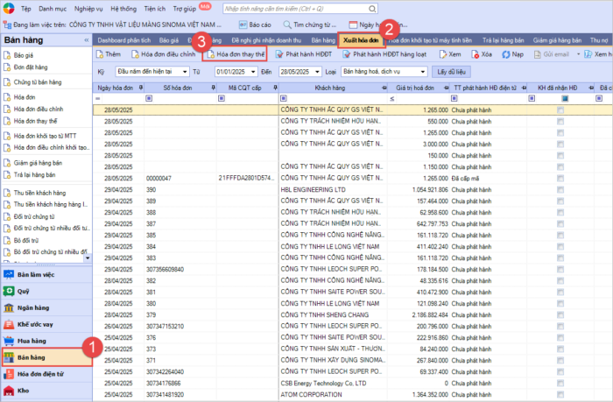Open the Từ start date picker
This screenshot has width=613, height=402.
[x=252, y=70]
